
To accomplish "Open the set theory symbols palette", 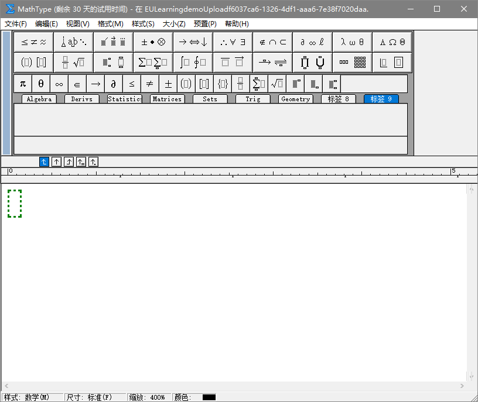I will (273, 42).
